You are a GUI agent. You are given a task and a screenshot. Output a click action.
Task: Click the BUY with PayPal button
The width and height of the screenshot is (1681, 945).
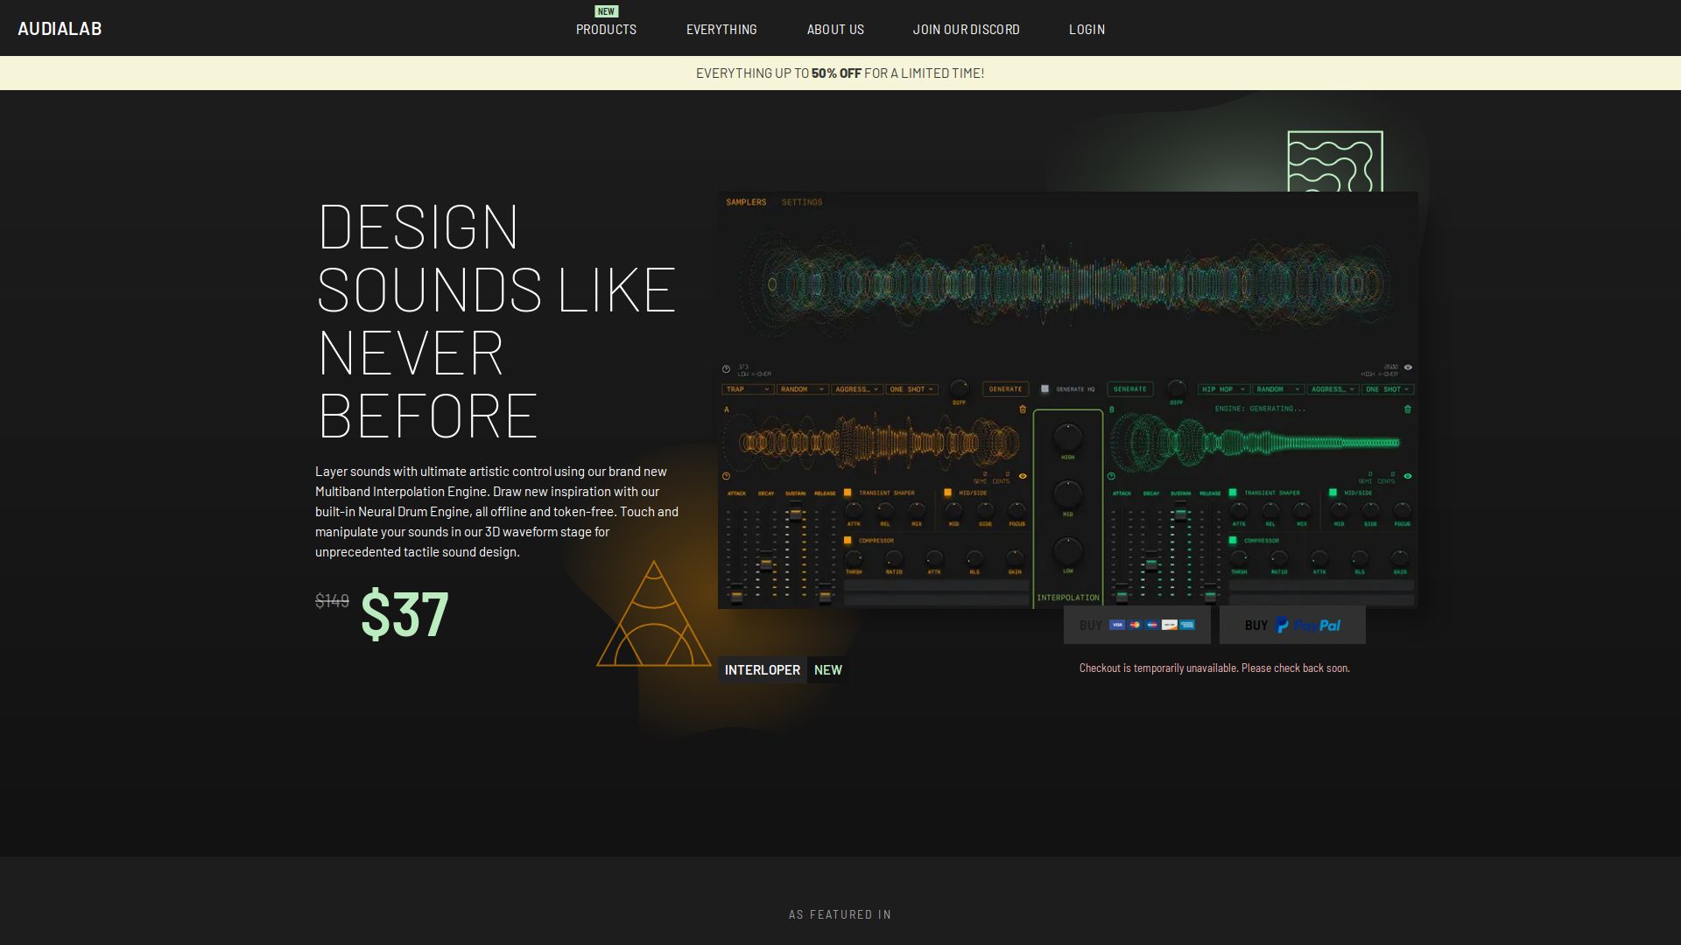[x=1292, y=625]
